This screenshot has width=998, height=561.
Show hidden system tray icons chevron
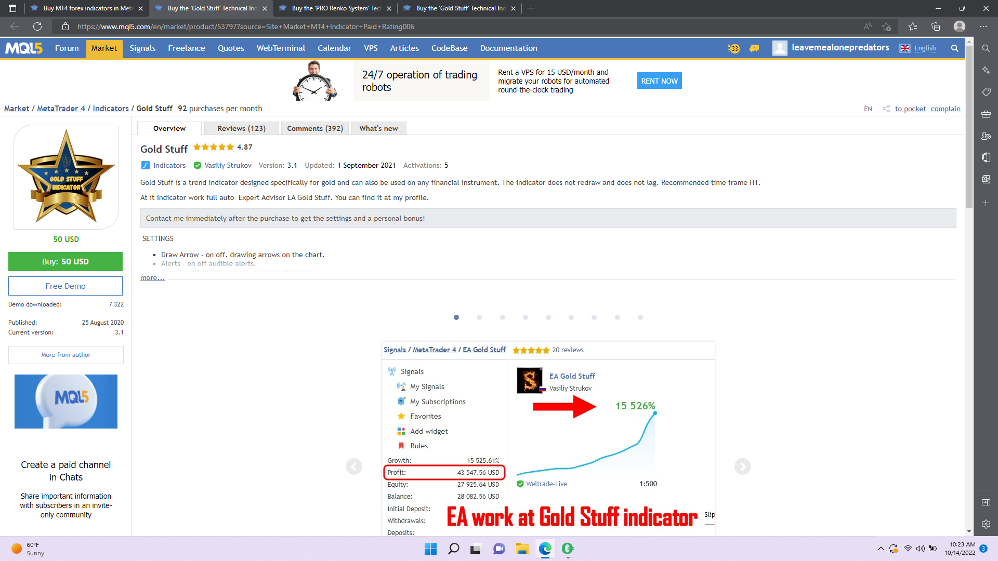tap(881, 549)
